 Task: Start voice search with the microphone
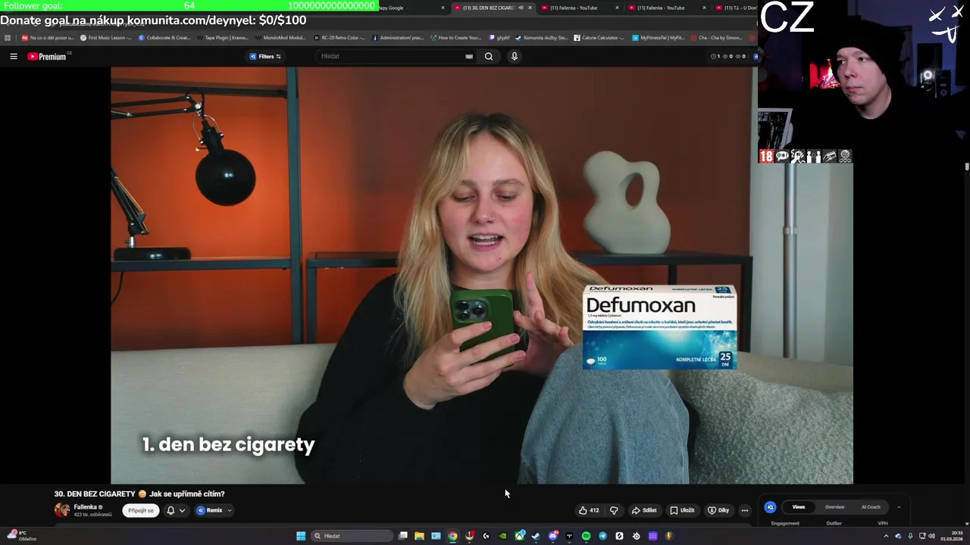click(x=514, y=56)
